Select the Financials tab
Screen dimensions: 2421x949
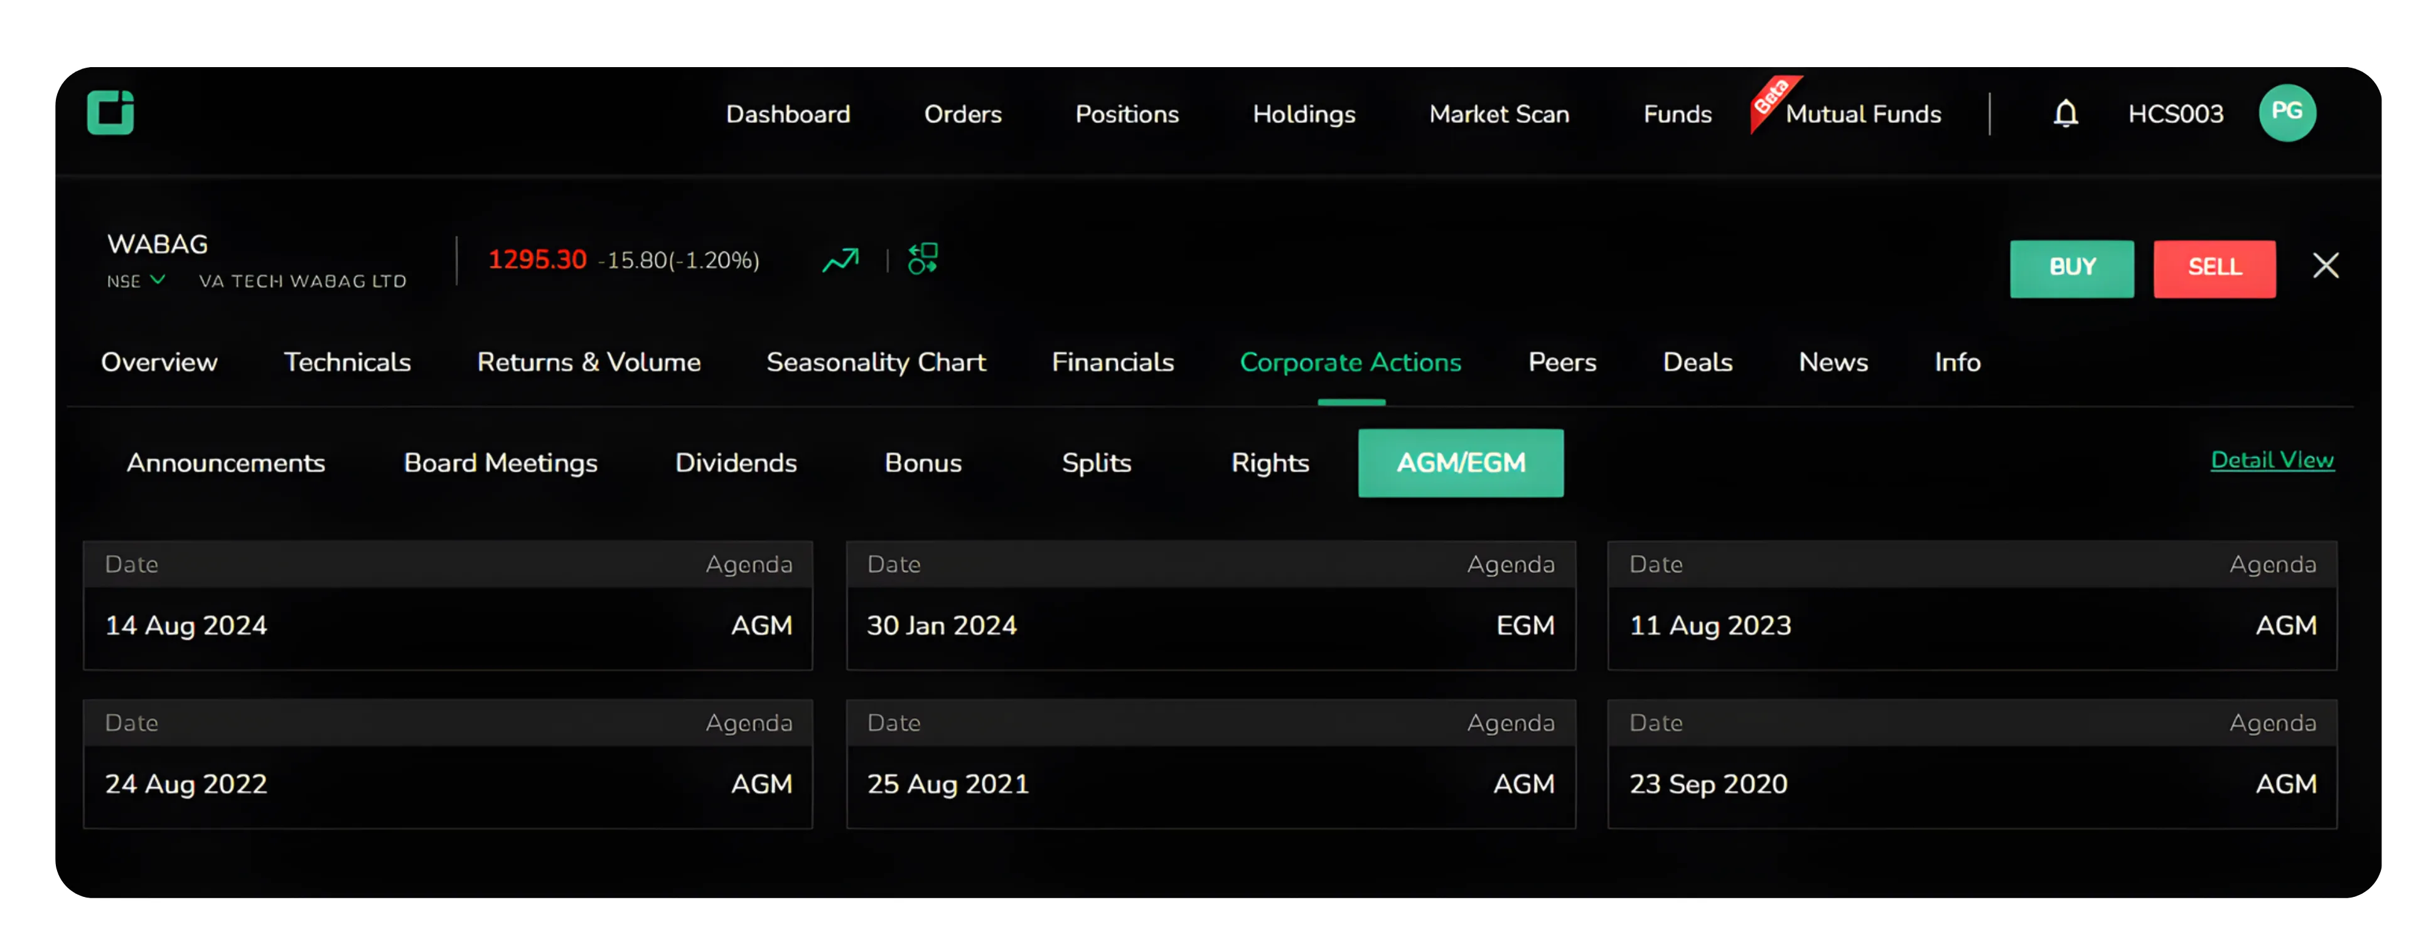click(x=1113, y=362)
